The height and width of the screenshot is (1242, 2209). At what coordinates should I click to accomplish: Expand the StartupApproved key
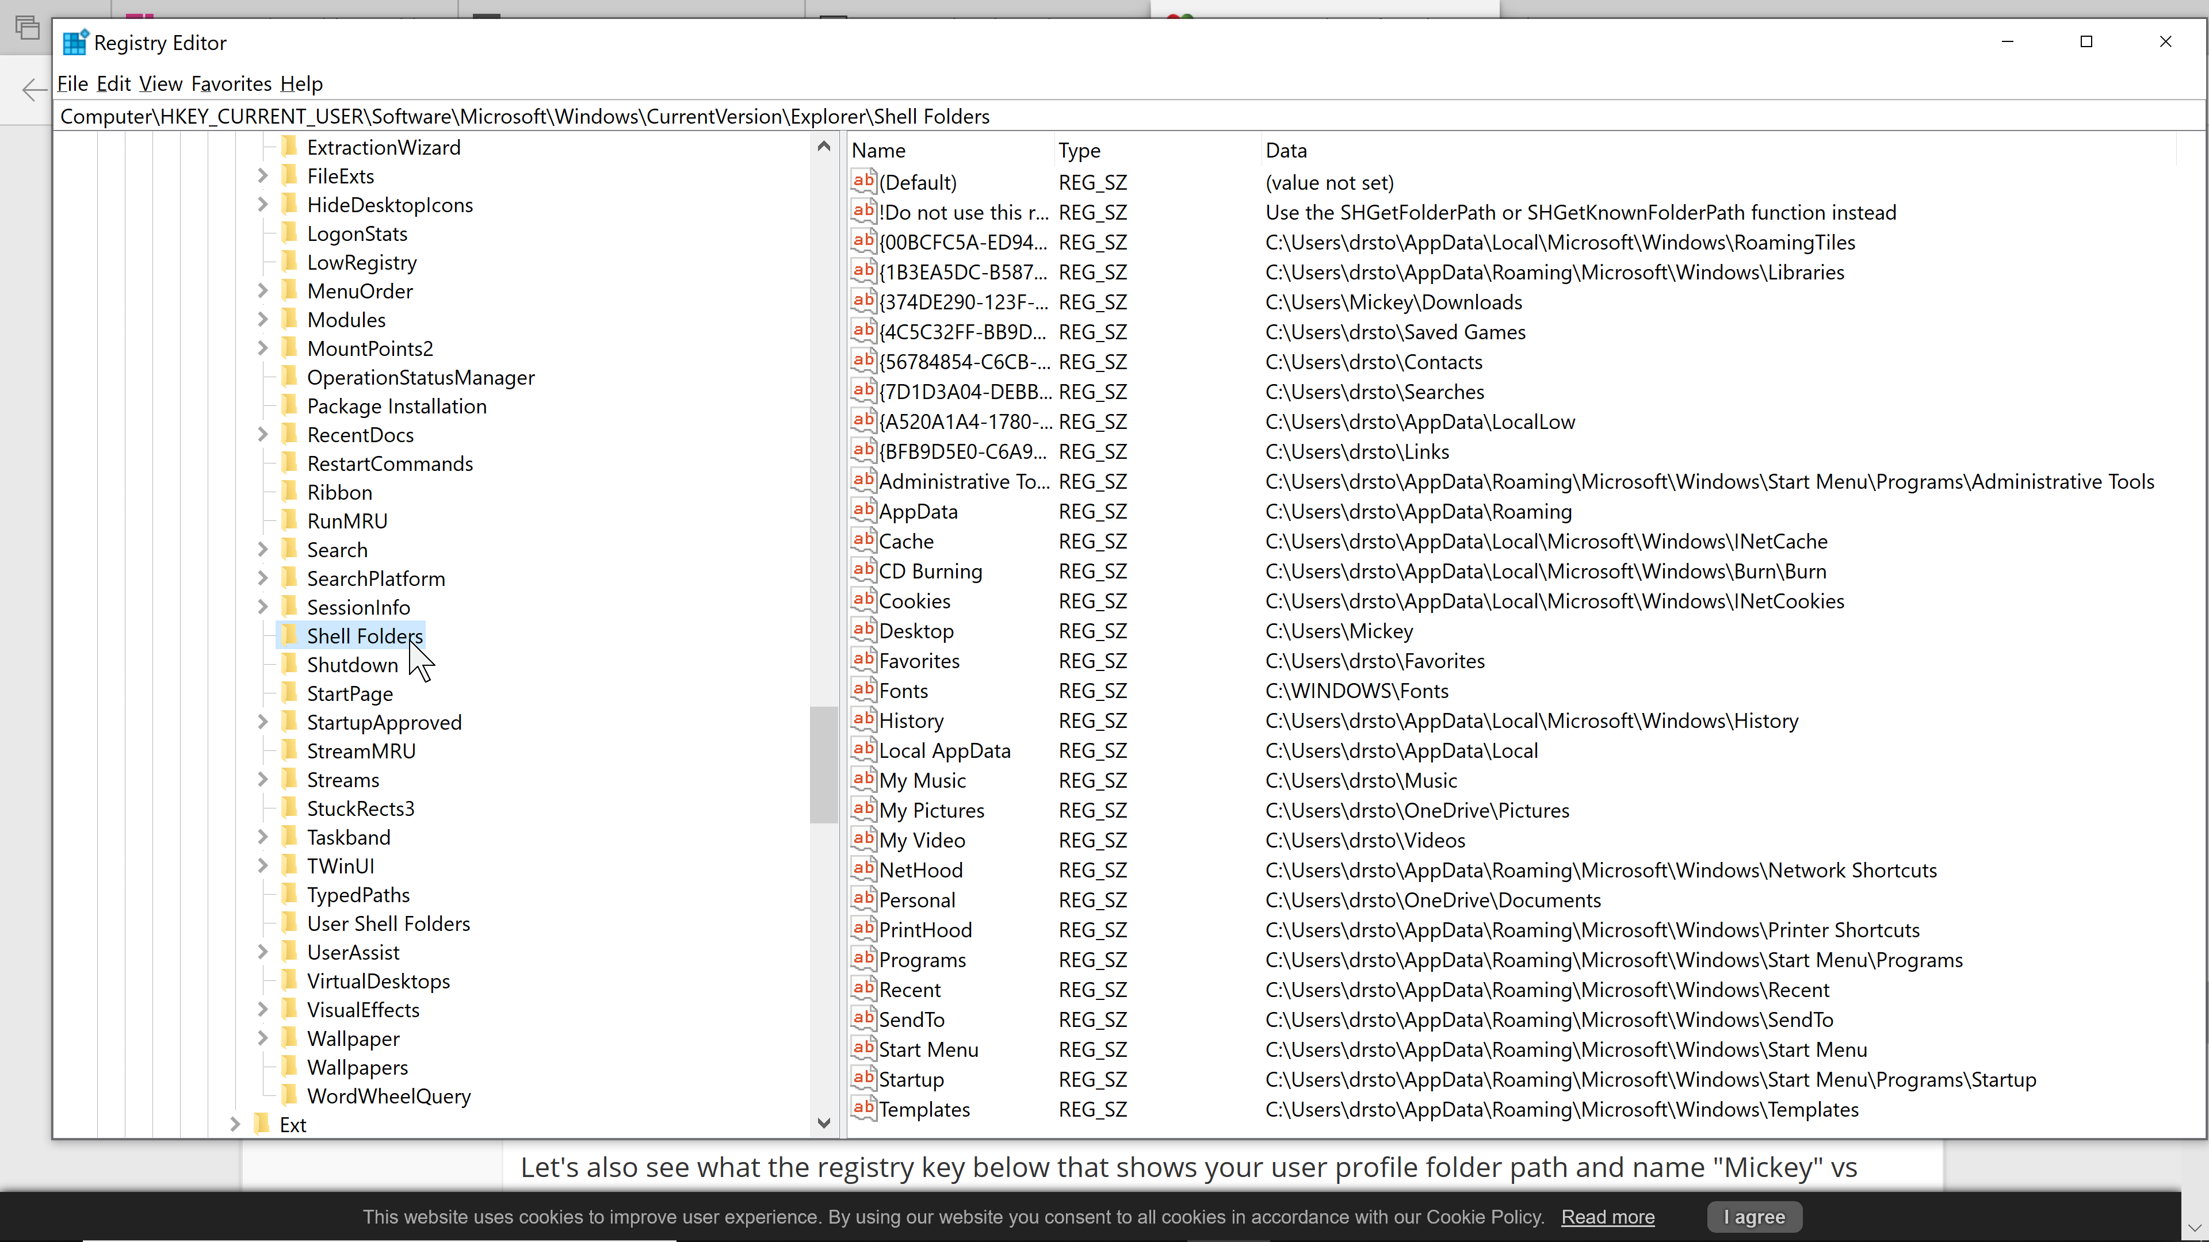(x=263, y=722)
